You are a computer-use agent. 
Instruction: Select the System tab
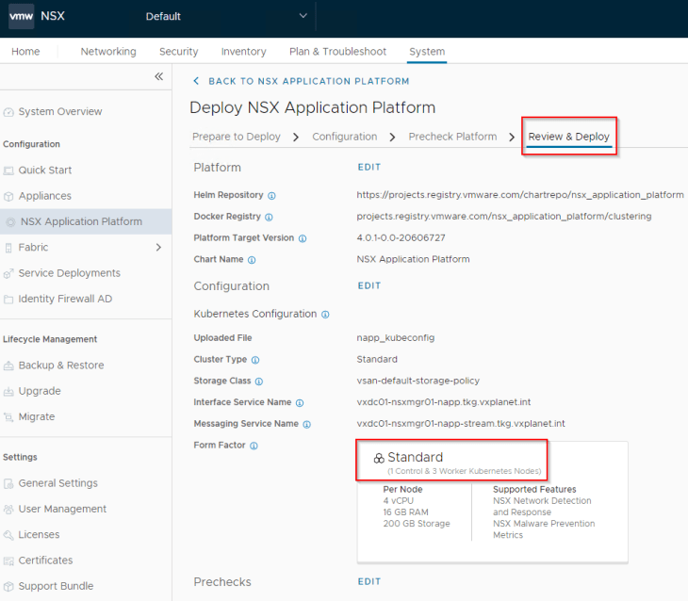tap(427, 51)
